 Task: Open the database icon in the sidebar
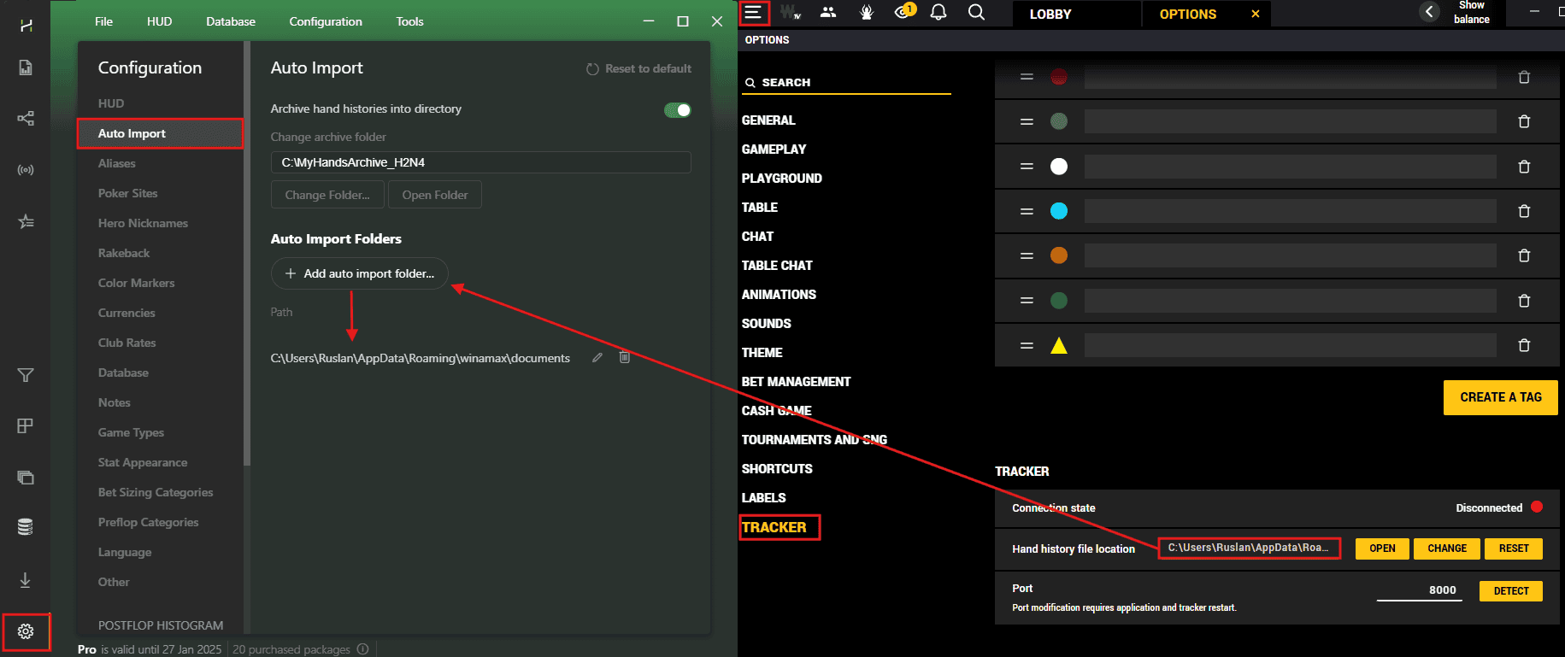click(x=26, y=527)
